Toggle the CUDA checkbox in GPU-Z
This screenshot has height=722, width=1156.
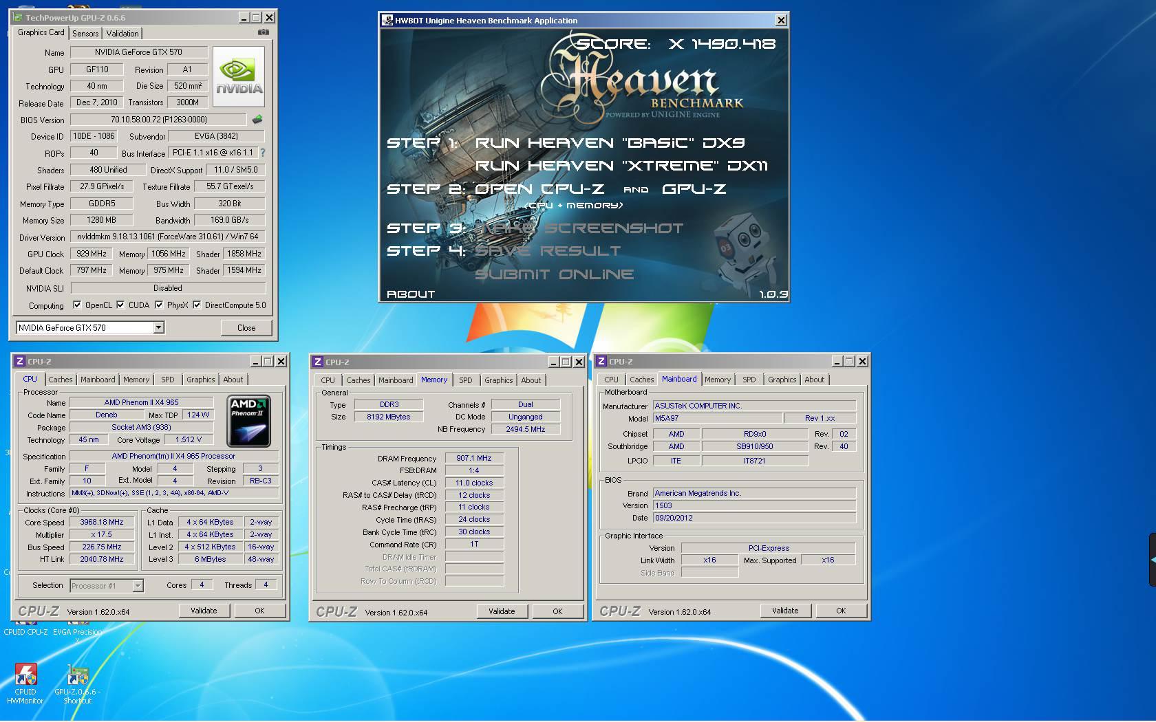(x=121, y=305)
